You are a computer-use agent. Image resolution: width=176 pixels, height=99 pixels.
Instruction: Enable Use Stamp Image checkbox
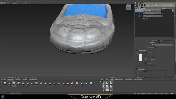[137, 50]
